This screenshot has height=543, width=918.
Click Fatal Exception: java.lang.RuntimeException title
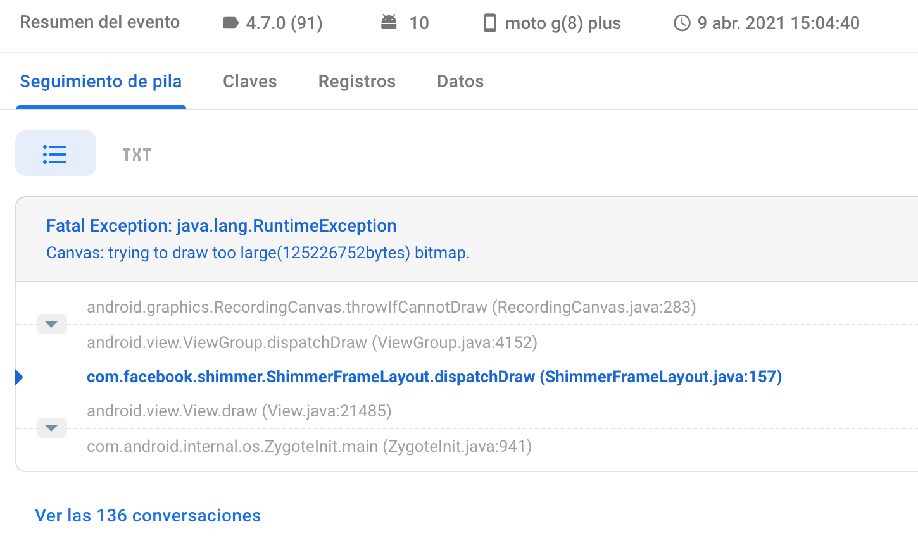[x=222, y=226]
